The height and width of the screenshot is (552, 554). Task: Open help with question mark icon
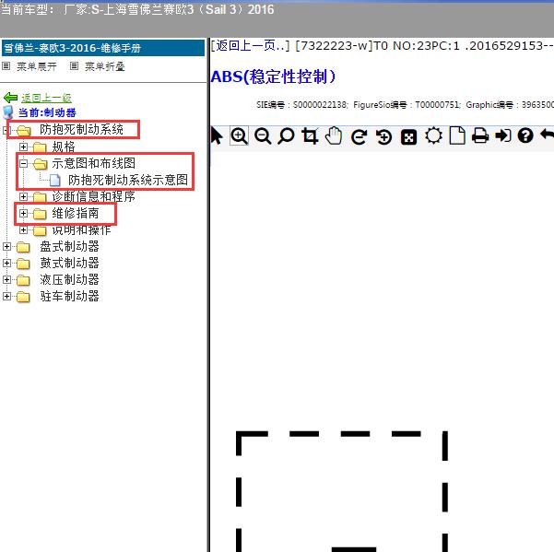[x=525, y=136]
